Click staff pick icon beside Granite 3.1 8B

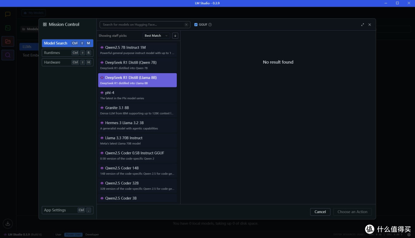102,108
